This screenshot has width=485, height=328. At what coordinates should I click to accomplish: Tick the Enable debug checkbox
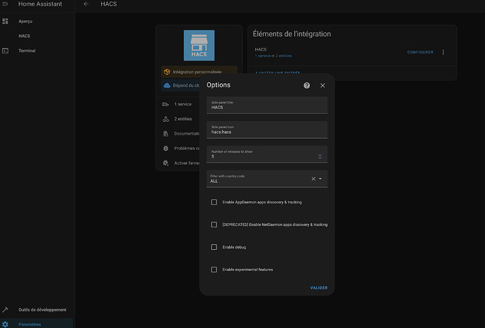214,247
